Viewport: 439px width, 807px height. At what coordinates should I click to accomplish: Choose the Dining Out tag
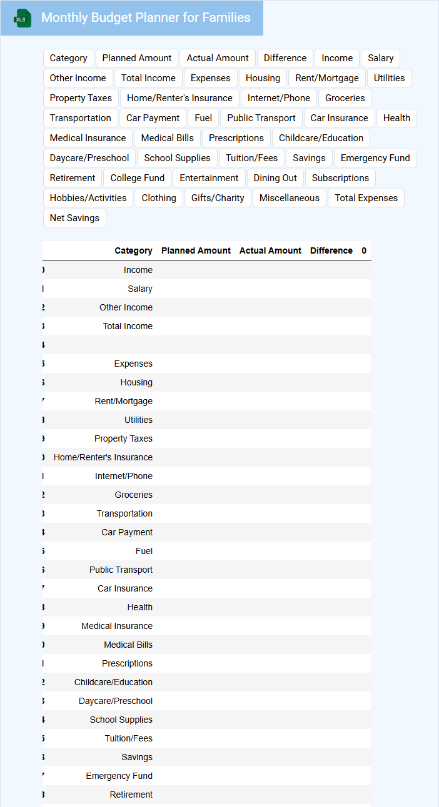click(x=275, y=178)
